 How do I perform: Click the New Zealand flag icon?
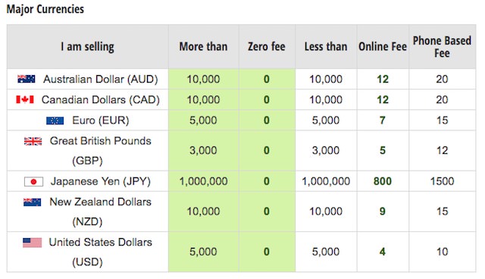[32, 202]
